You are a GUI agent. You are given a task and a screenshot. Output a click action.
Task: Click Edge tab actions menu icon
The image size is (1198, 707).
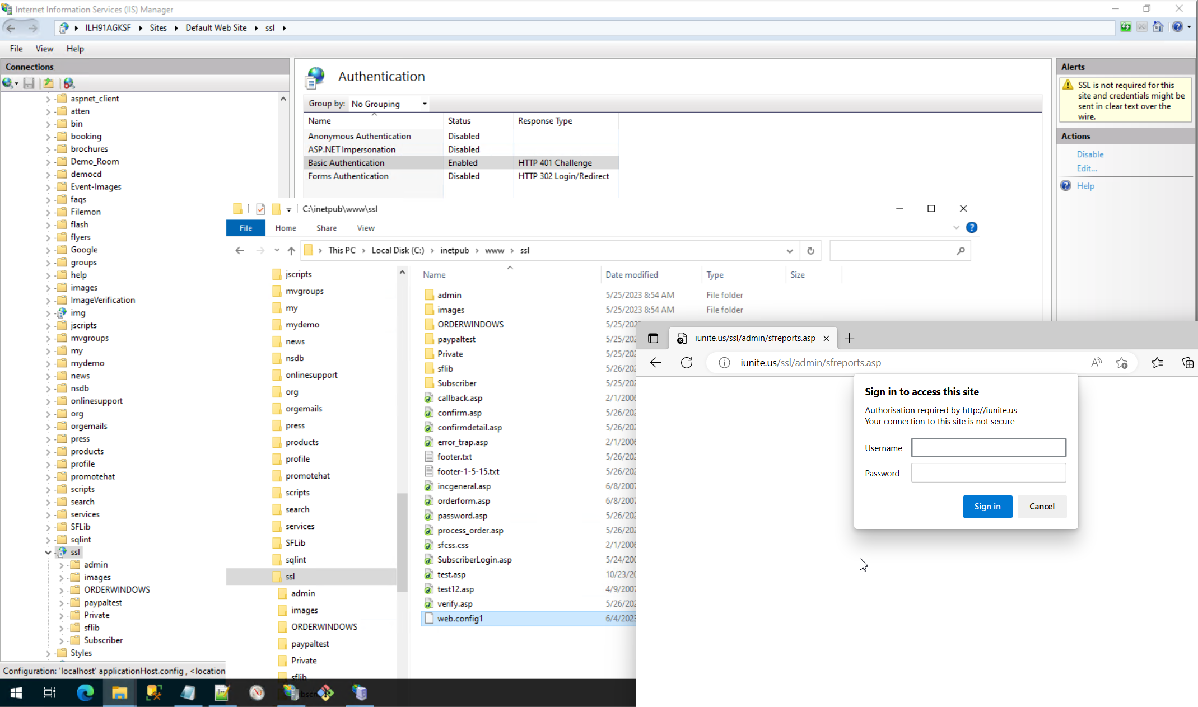pyautogui.click(x=653, y=338)
